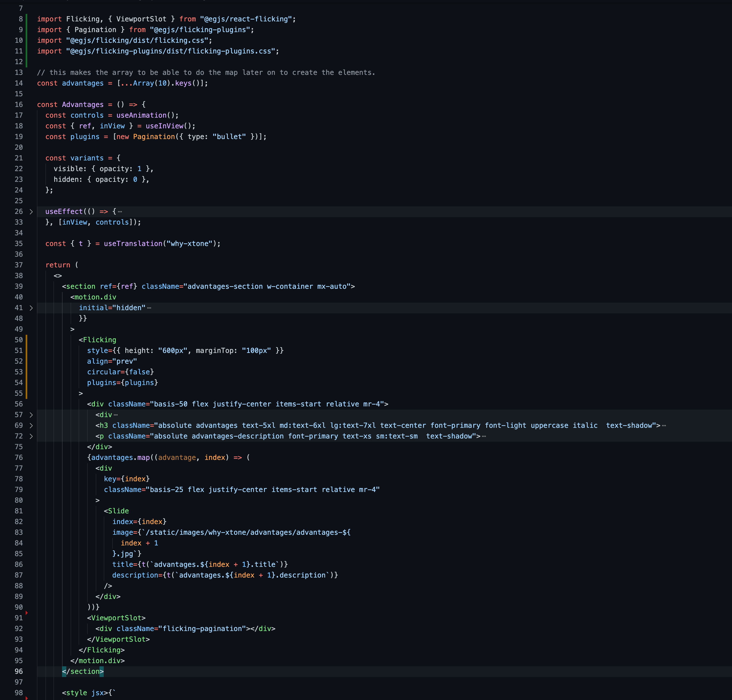Select line number 14 in the gutter
The width and height of the screenshot is (732, 700).
(x=19, y=83)
